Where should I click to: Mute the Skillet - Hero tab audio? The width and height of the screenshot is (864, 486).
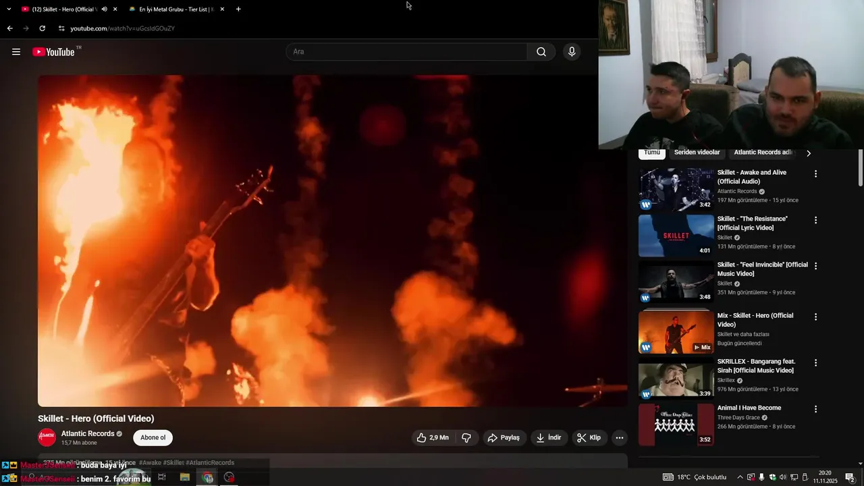(x=104, y=9)
